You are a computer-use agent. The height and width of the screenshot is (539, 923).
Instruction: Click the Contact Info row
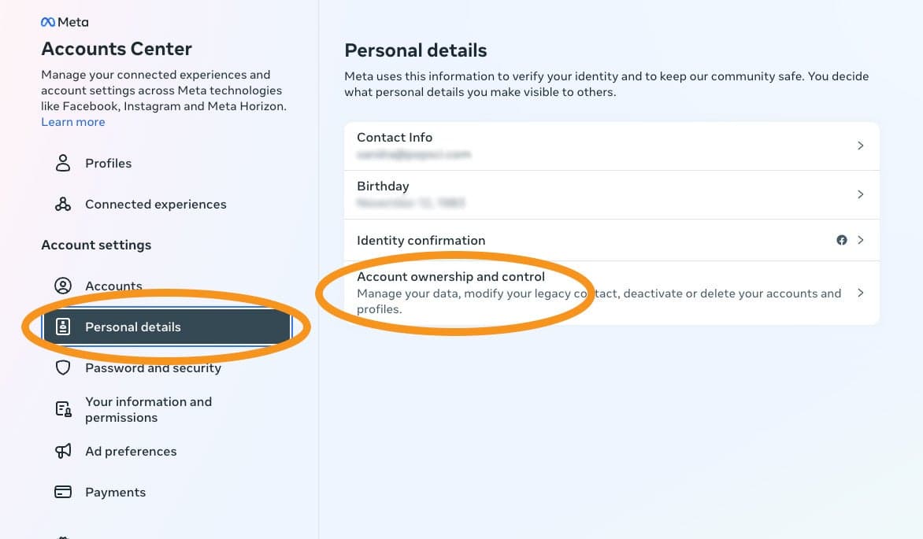point(551,146)
